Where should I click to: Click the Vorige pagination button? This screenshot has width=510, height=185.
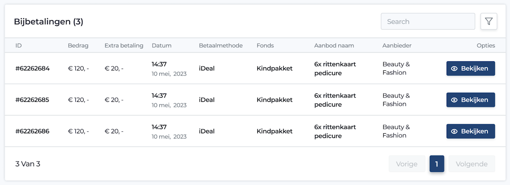(x=407, y=164)
